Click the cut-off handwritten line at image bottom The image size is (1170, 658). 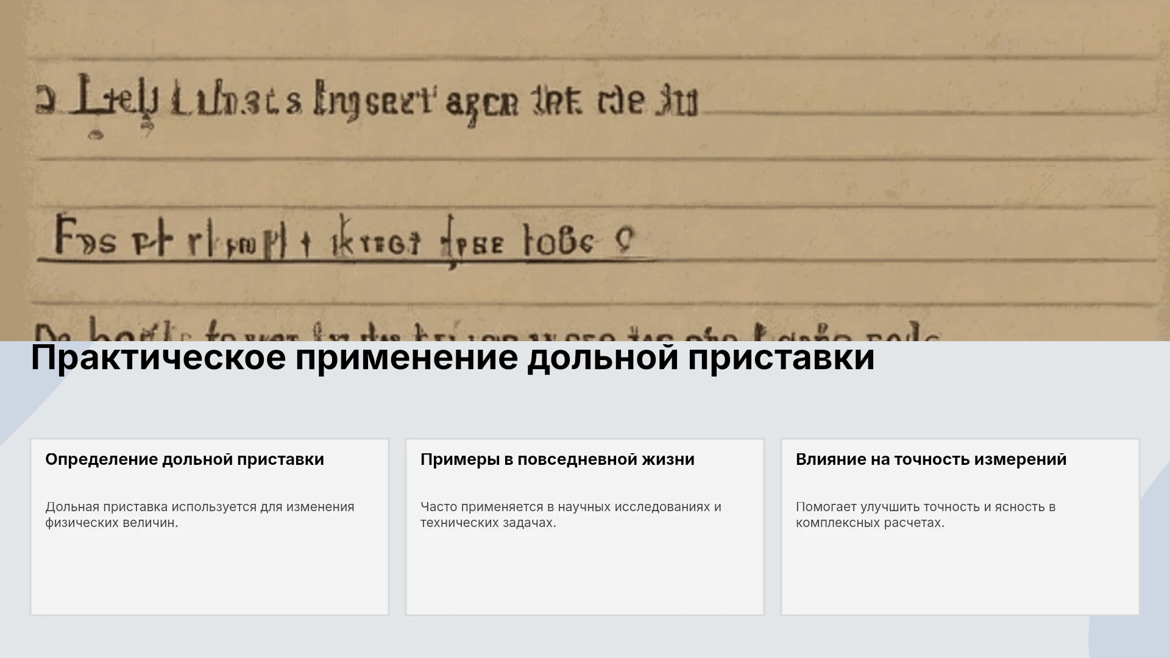(x=487, y=331)
